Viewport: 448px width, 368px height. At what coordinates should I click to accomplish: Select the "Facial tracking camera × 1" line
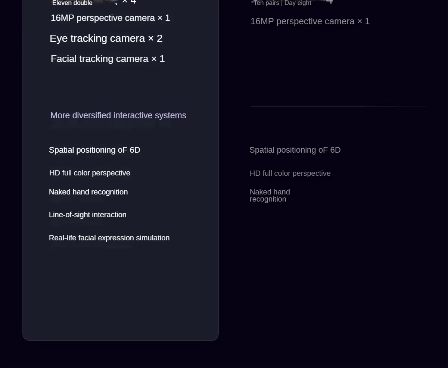point(108,59)
